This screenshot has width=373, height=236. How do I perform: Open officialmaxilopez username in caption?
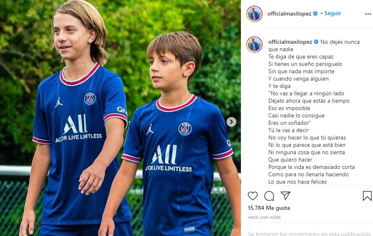coord(290,42)
